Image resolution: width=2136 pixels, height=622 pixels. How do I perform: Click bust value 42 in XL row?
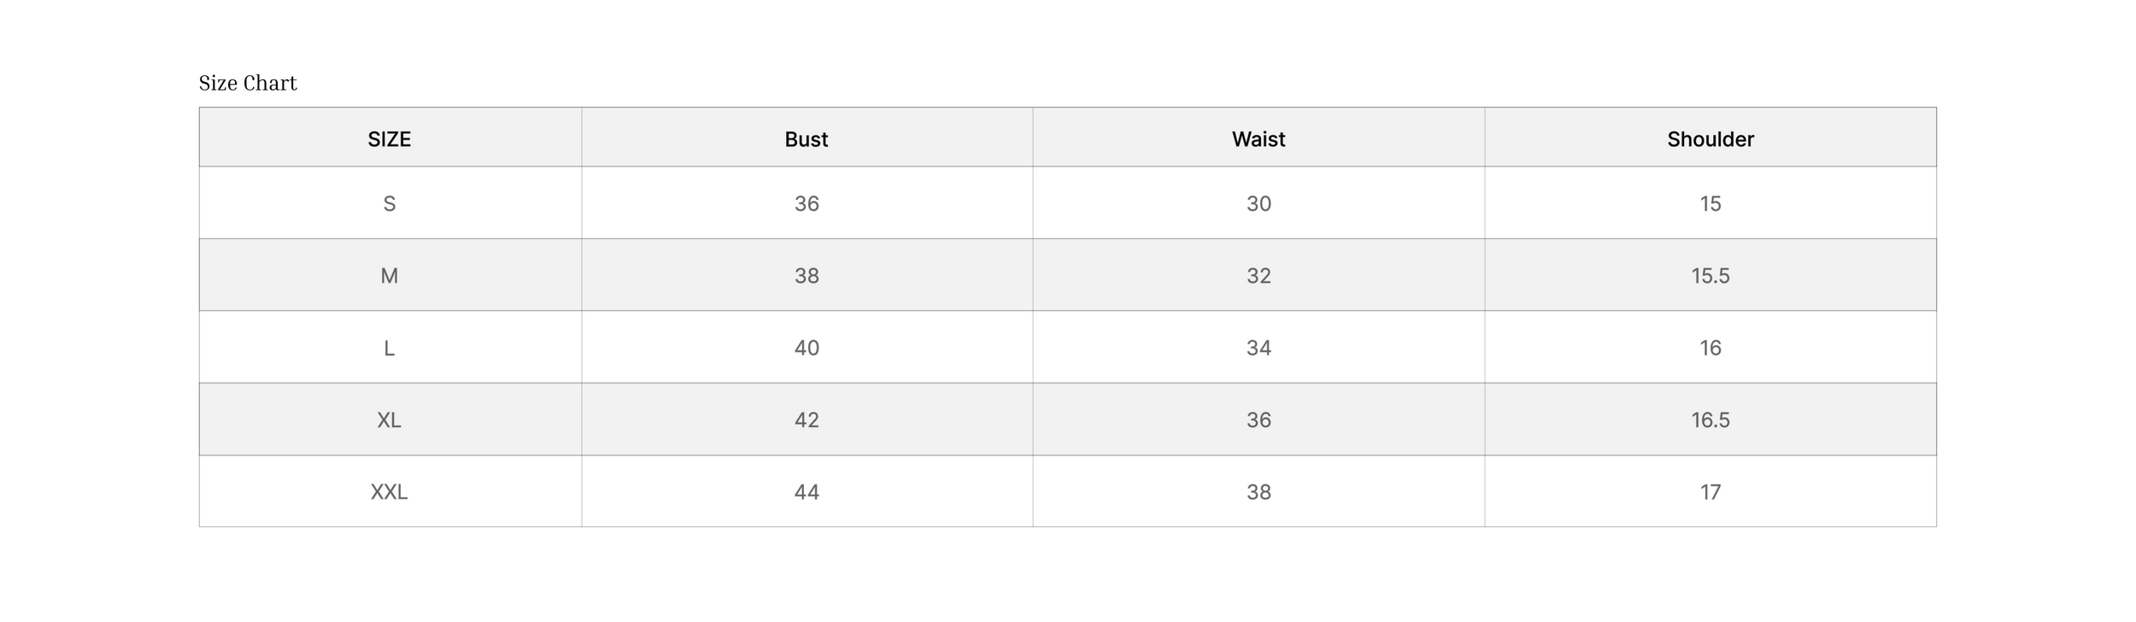click(807, 420)
